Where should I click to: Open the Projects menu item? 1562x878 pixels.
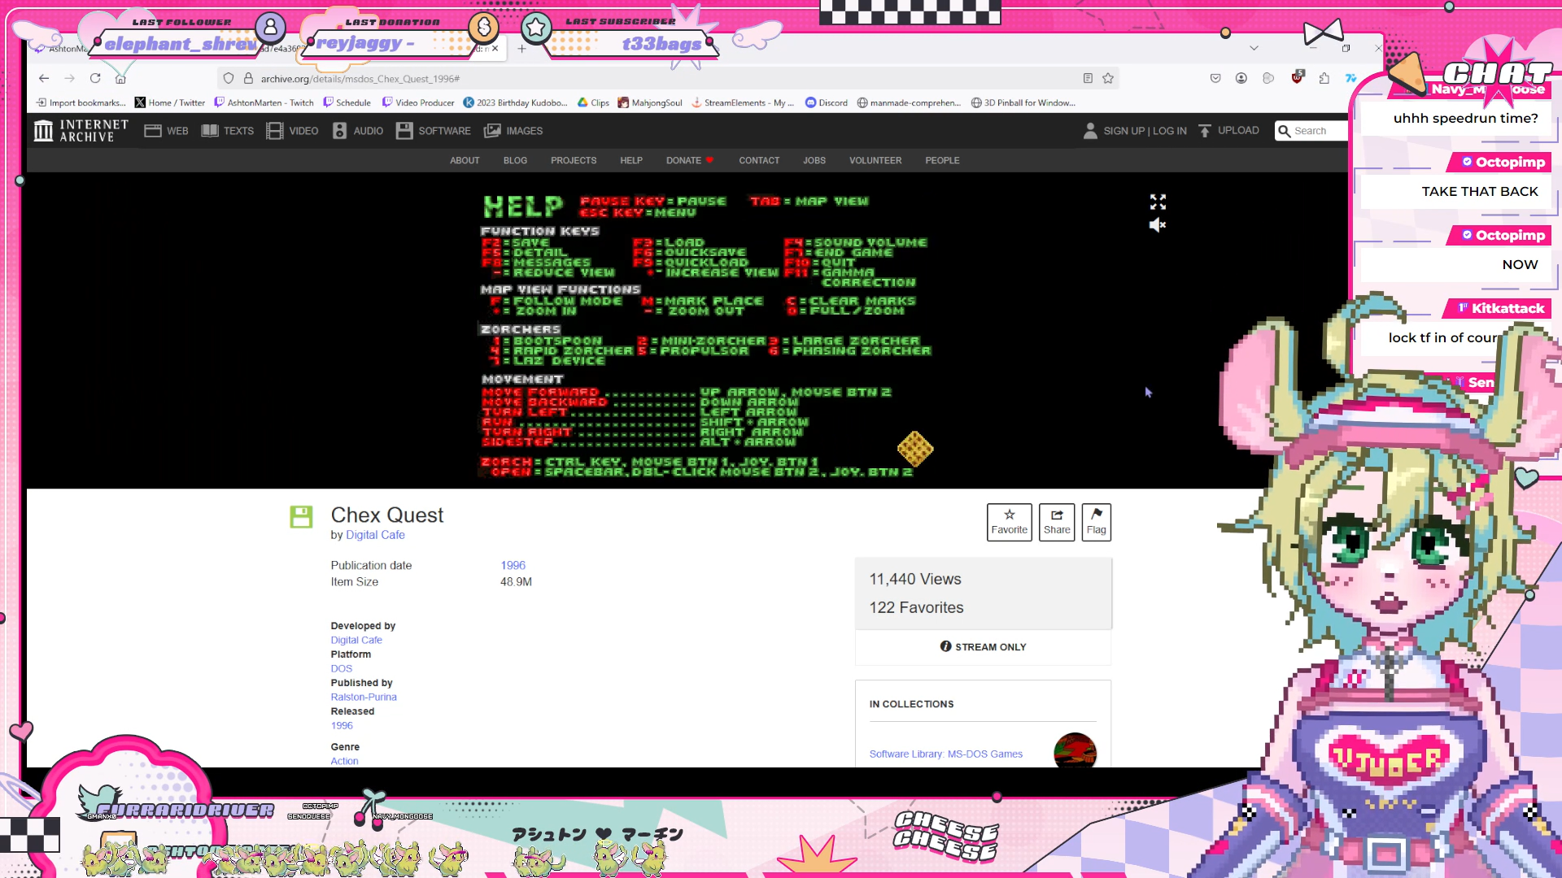573,161
